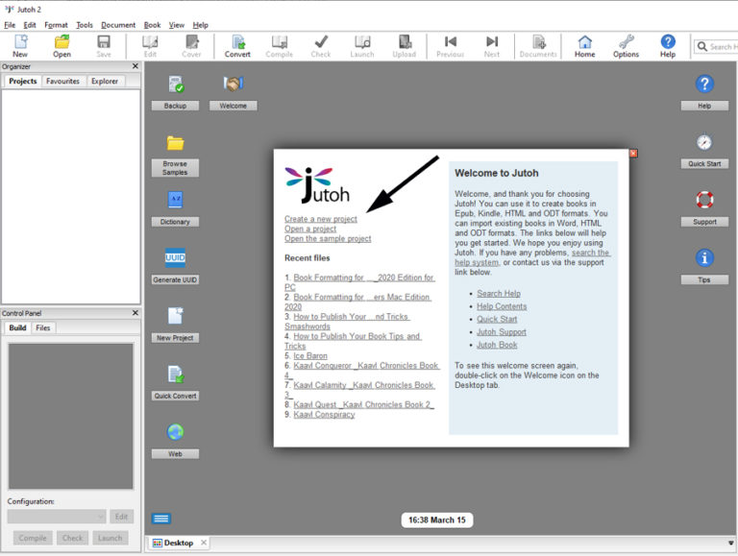Select the Projects tab in Organizer
738x556 pixels.
click(x=23, y=81)
